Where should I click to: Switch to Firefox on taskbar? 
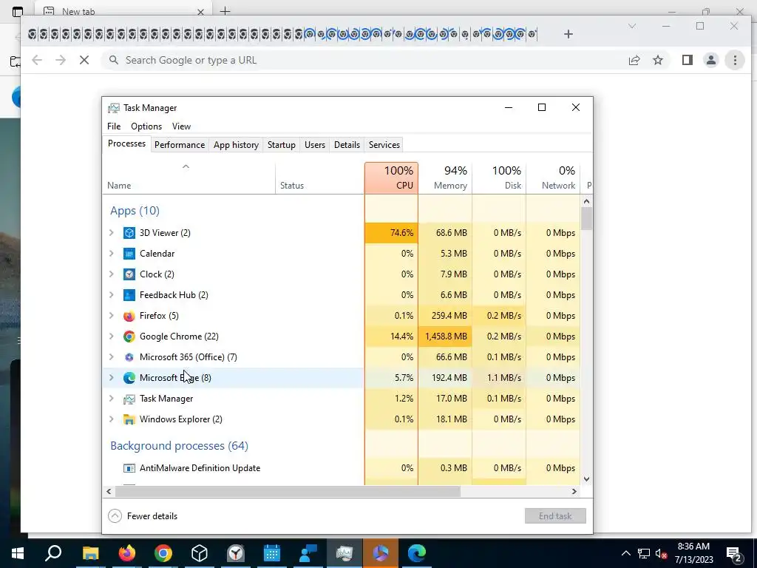(x=127, y=553)
